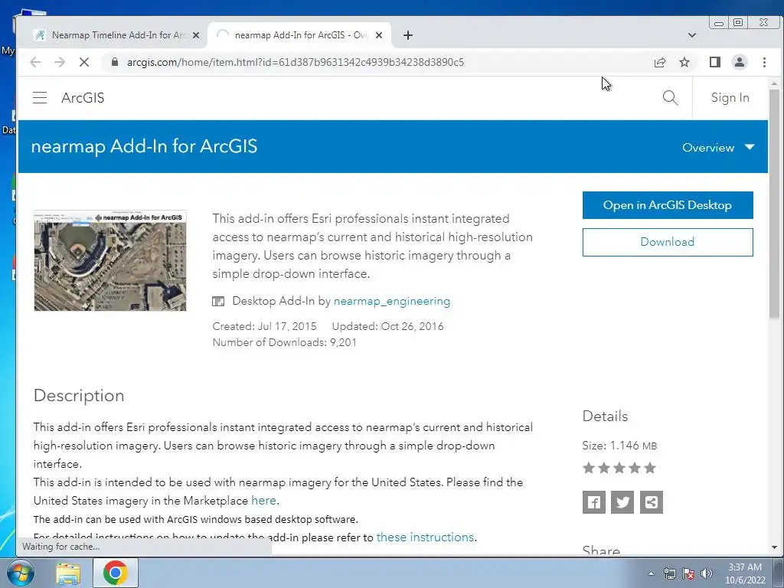View site security lock information
This screenshot has width=784, height=588.
(115, 62)
